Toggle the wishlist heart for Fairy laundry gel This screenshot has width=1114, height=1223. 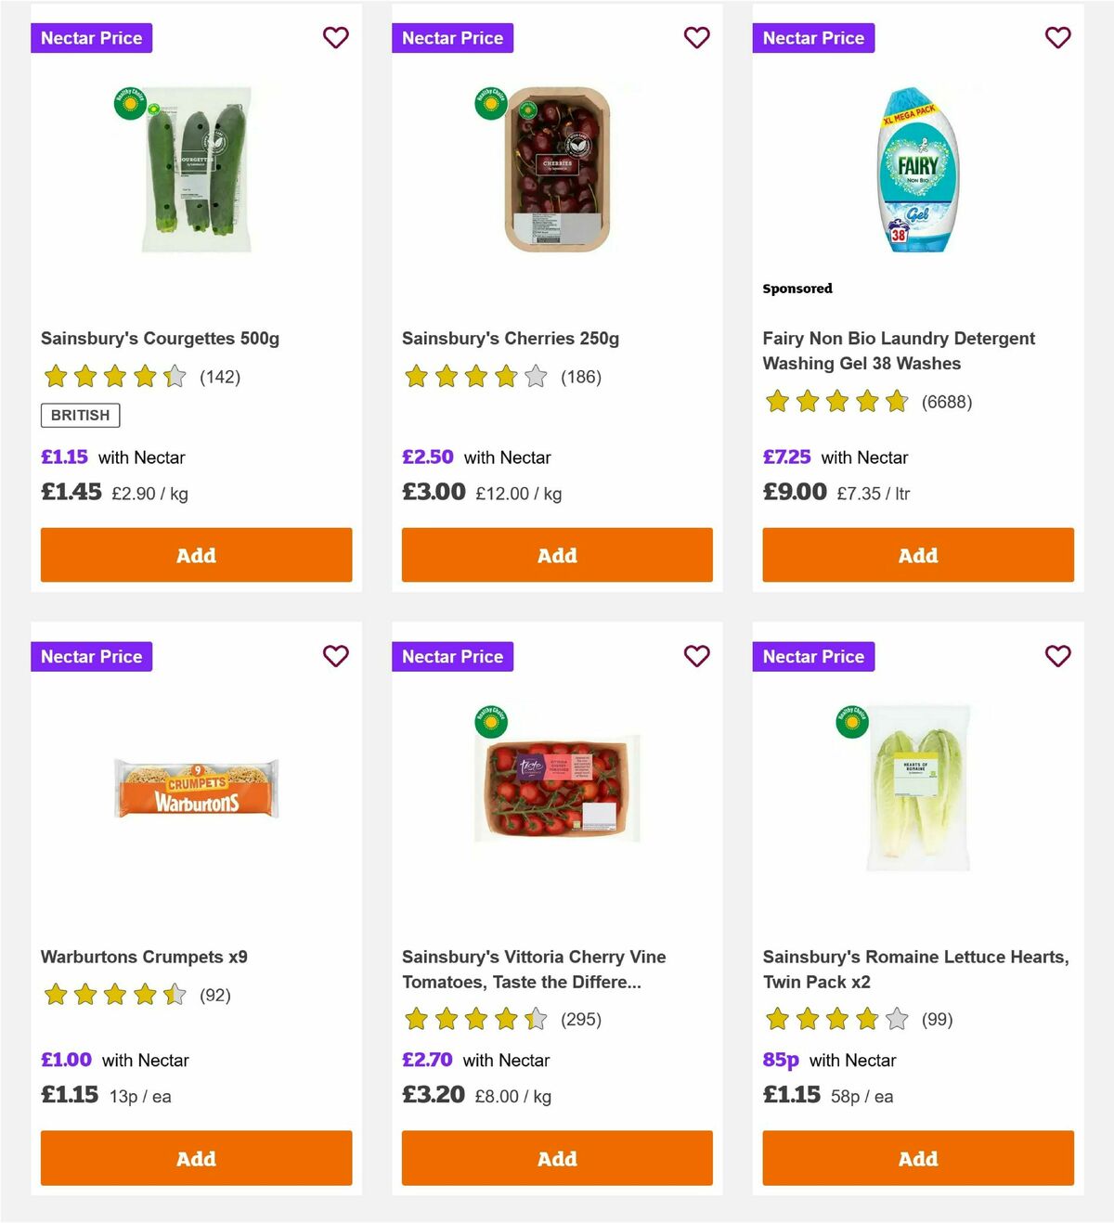point(1058,37)
